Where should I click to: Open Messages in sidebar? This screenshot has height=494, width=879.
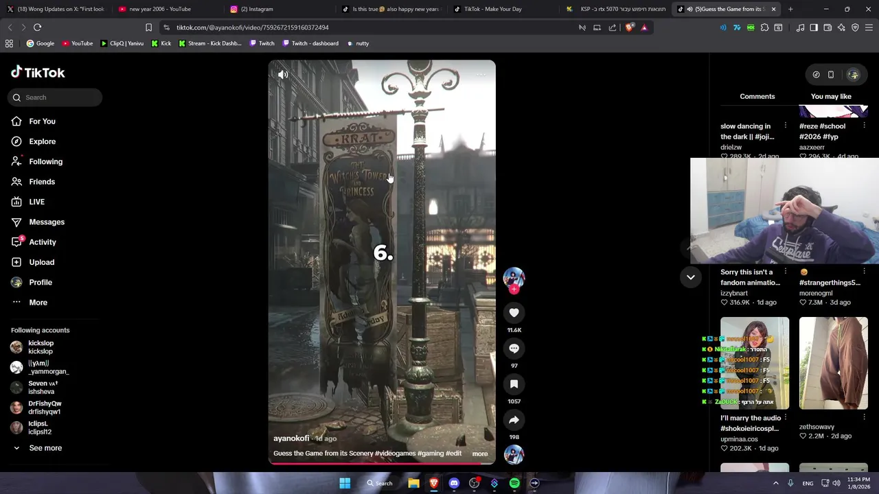(47, 222)
